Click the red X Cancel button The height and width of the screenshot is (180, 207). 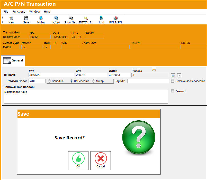click(101, 161)
